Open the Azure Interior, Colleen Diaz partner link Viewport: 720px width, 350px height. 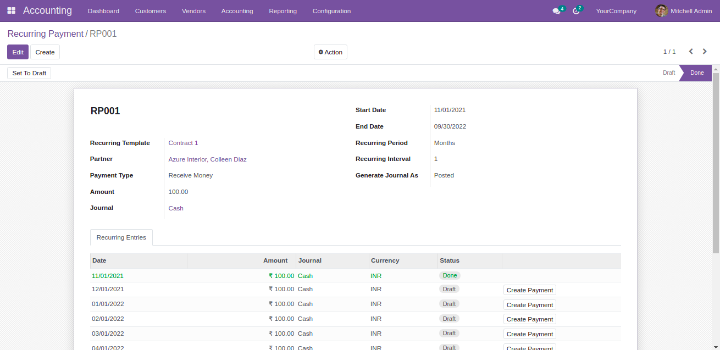click(x=207, y=159)
